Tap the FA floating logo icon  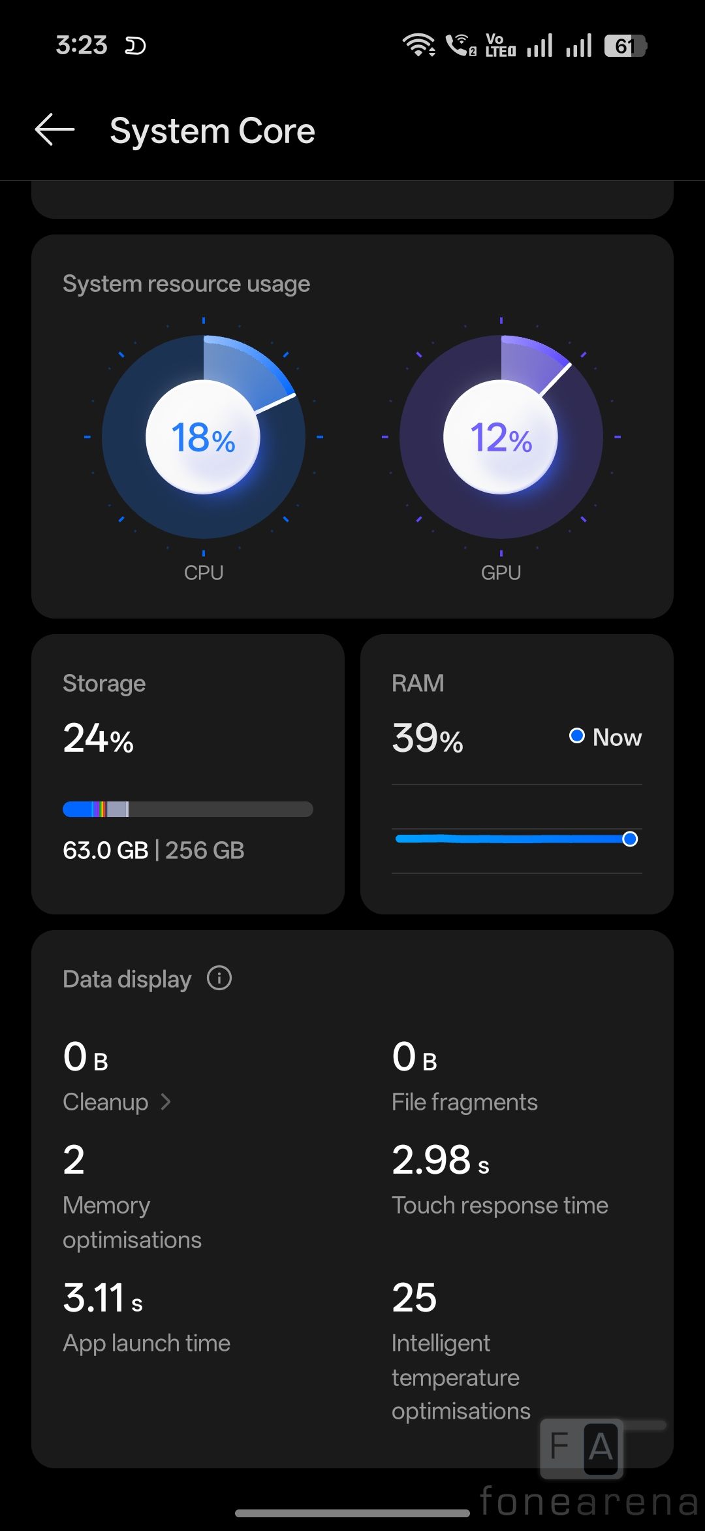[x=582, y=1447]
